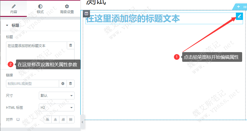Image resolution: width=247 pixels, height=131 pixels.
Task: Click the 内容 pencil icon
Action: (x=13, y=6)
